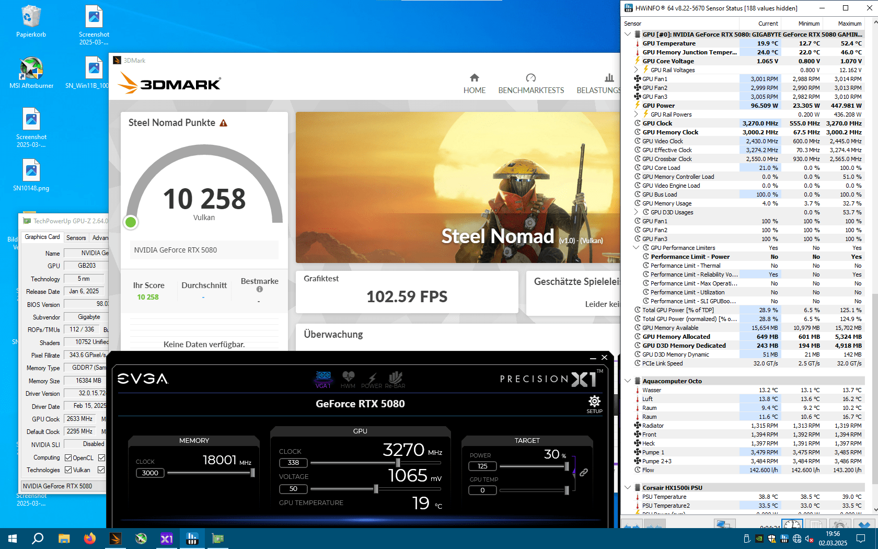Open taskbar search magnifier

pos(38,539)
